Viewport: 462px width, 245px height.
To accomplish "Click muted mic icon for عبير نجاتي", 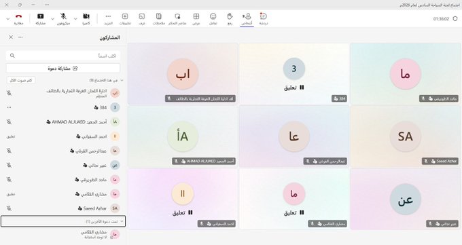I will point(9,165).
